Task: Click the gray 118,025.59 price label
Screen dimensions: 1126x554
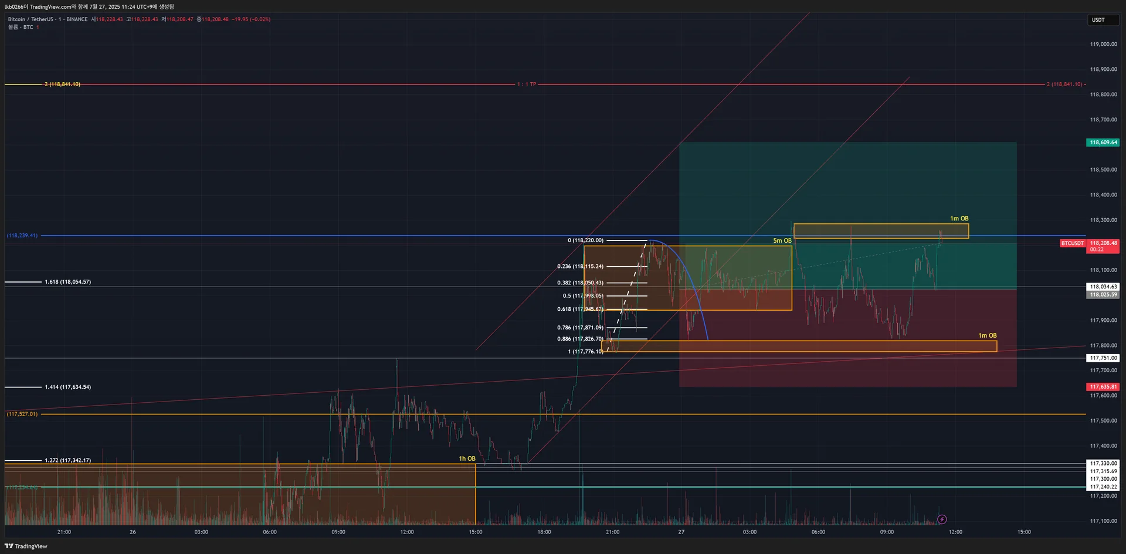Action: pos(1103,295)
